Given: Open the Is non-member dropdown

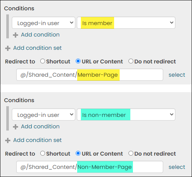Looking at the screenshot, I should [126, 115].
